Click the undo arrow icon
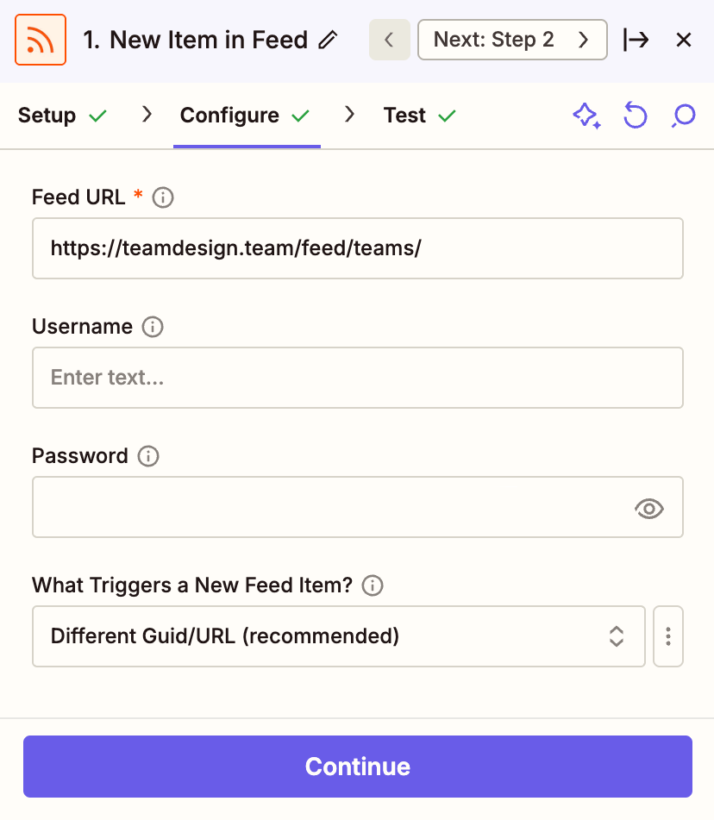This screenshot has width=714, height=820. 635,116
